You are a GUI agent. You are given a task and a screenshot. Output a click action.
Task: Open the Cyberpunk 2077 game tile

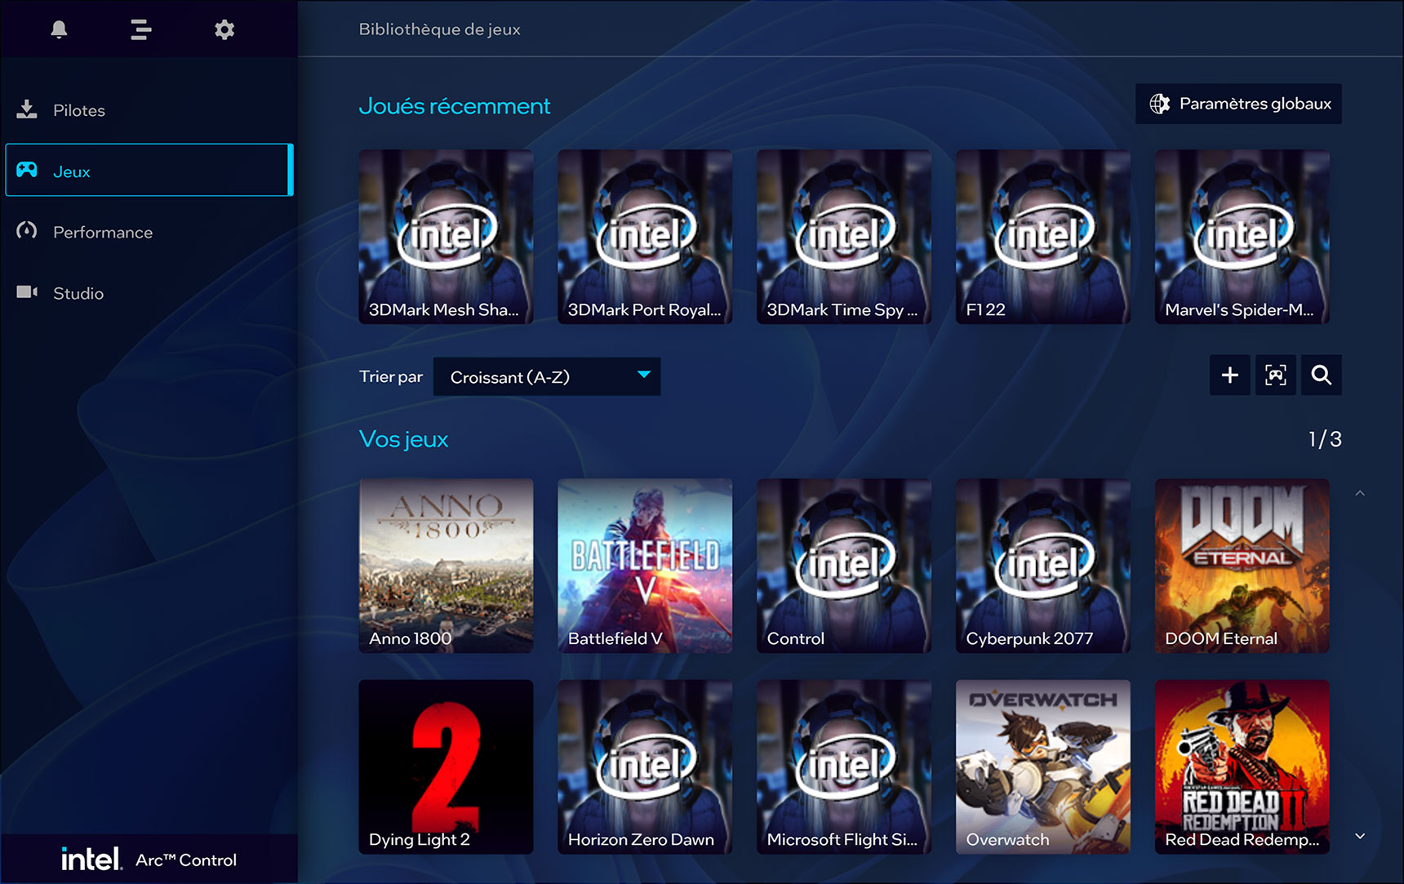(x=1042, y=565)
